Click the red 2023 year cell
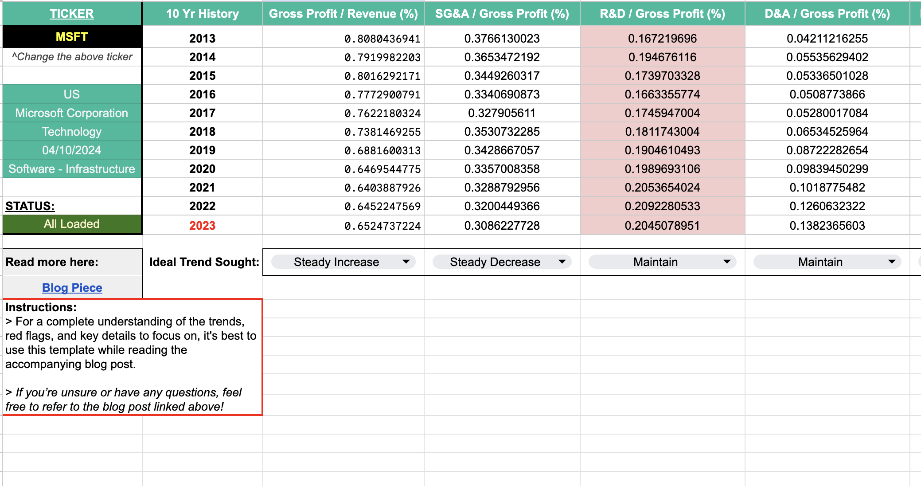 203,226
